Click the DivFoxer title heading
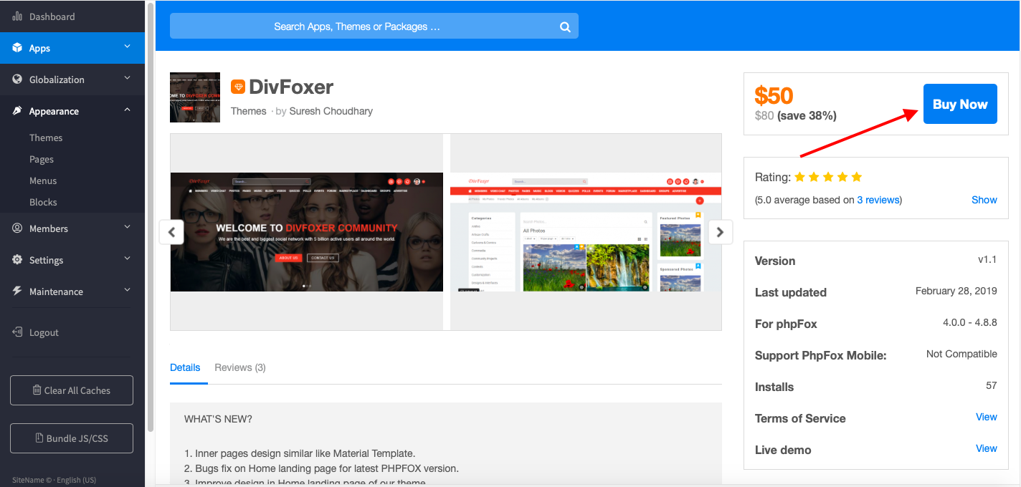Image resolution: width=1021 pixels, height=487 pixels. [291, 87]
